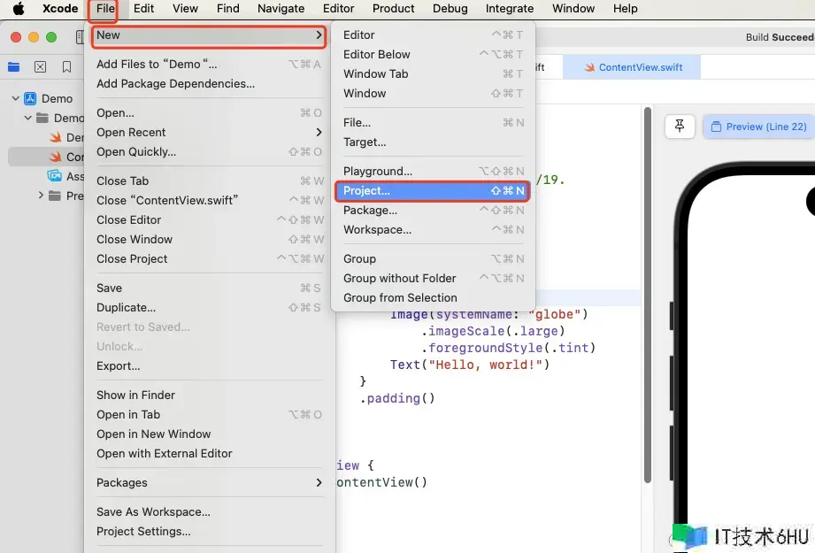Collapse the Demo group folder chevron
The image size is (815, 553).
(28, 118)
